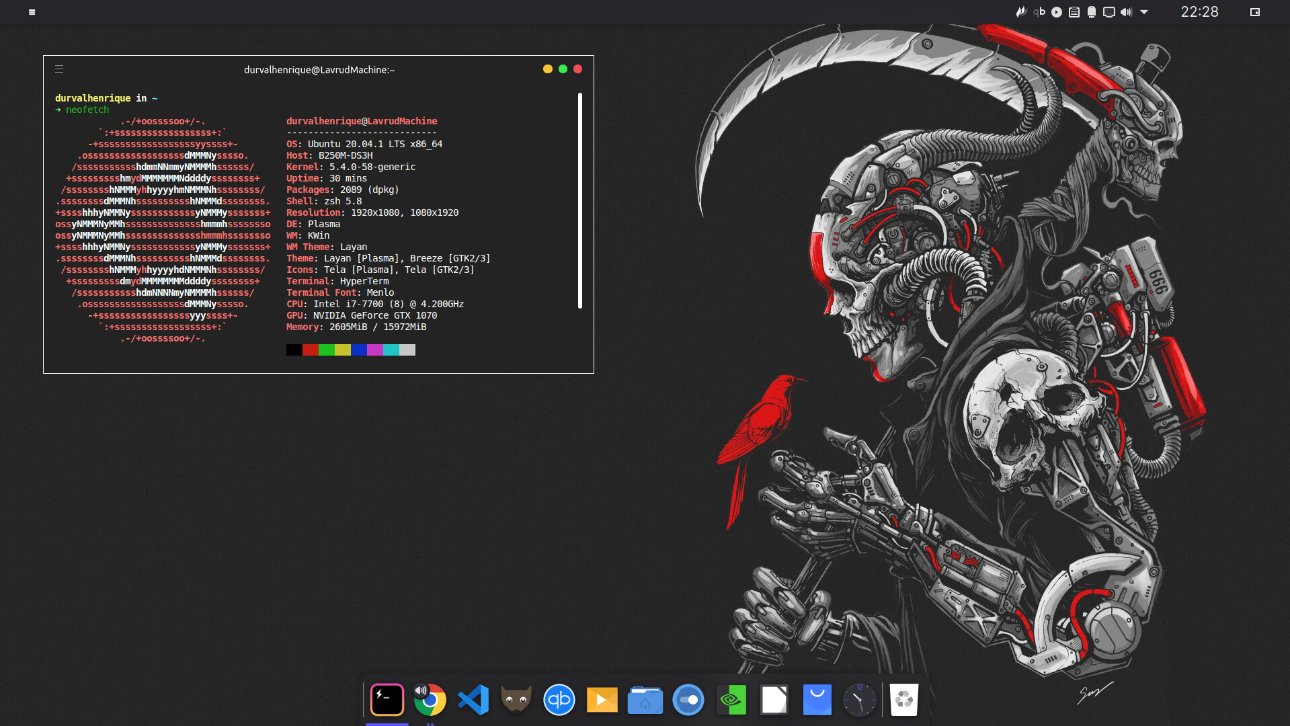The image size is (1290, 726).
Task: Open the blue shopping bag software store
Action: [817, 700]
